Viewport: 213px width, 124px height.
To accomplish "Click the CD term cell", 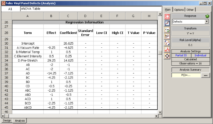I will pyautogui.click(x=28, y=86).
